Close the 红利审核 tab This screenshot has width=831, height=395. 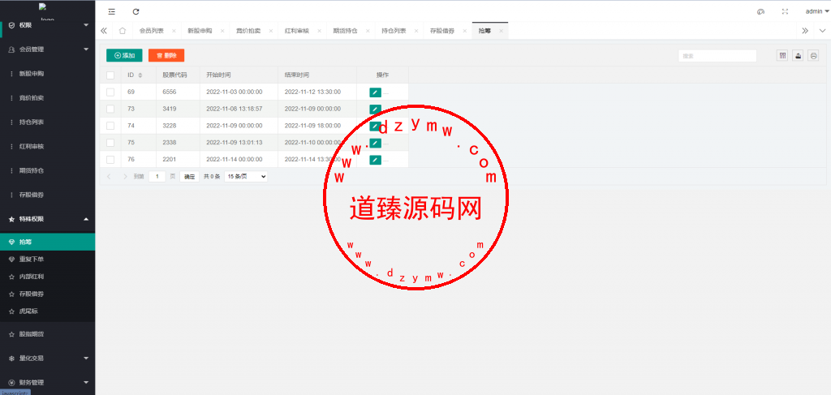tap(319, 31)
